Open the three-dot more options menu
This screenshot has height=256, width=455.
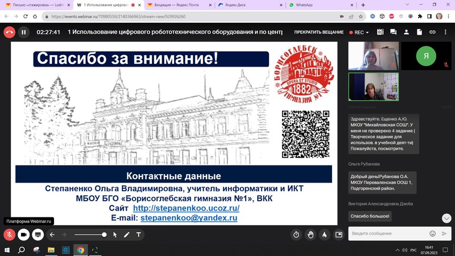click(445, 32)
